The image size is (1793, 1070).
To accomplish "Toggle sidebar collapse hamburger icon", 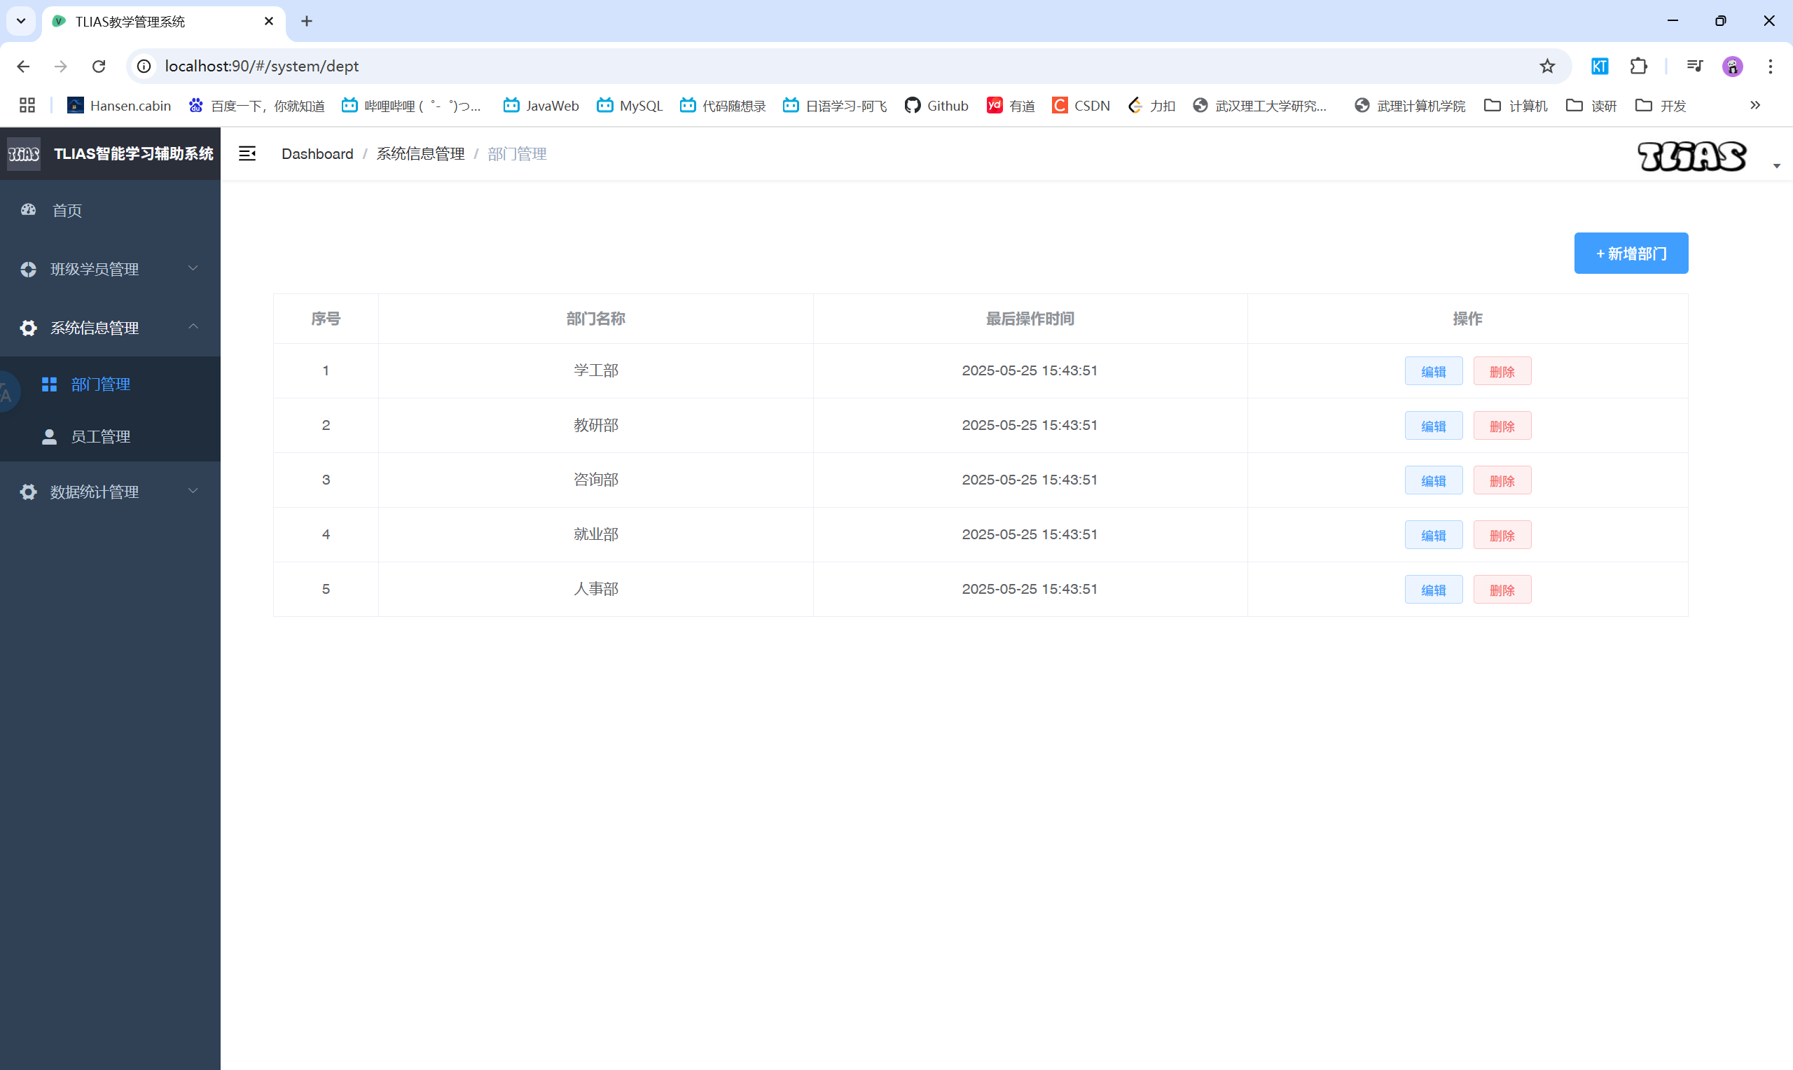I will coord(247,153).
